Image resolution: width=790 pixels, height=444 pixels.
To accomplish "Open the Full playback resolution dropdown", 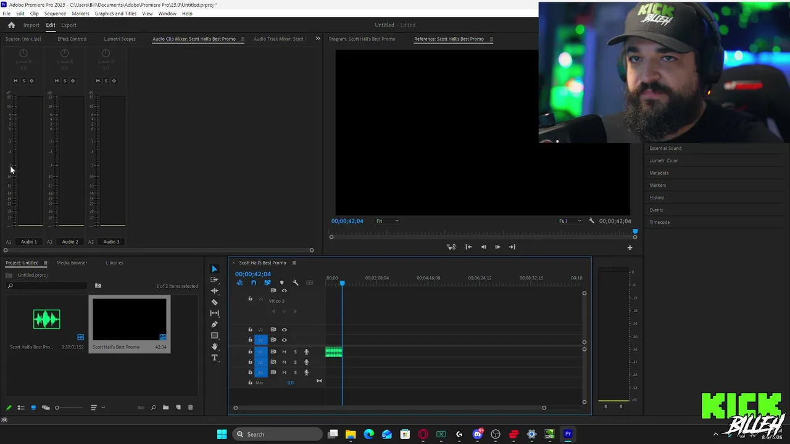I will point(570,221).
